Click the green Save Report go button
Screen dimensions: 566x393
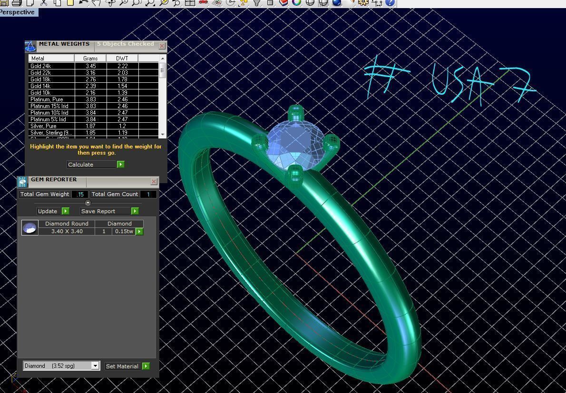coord(135,211)
